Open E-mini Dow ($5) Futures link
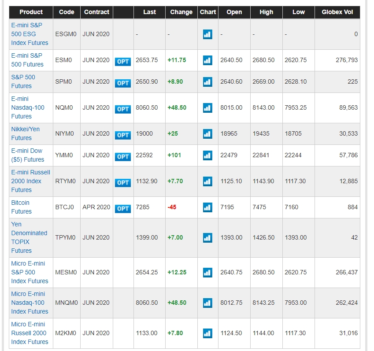The width and height of the screenshot is (374, 351). [28, 155]
